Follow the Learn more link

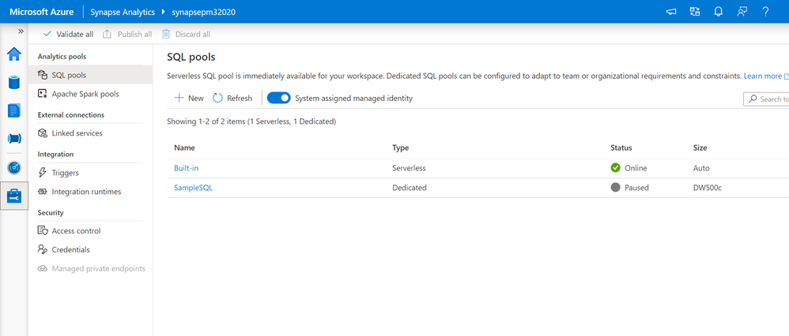pyautogui.click(x=763, y=76)
